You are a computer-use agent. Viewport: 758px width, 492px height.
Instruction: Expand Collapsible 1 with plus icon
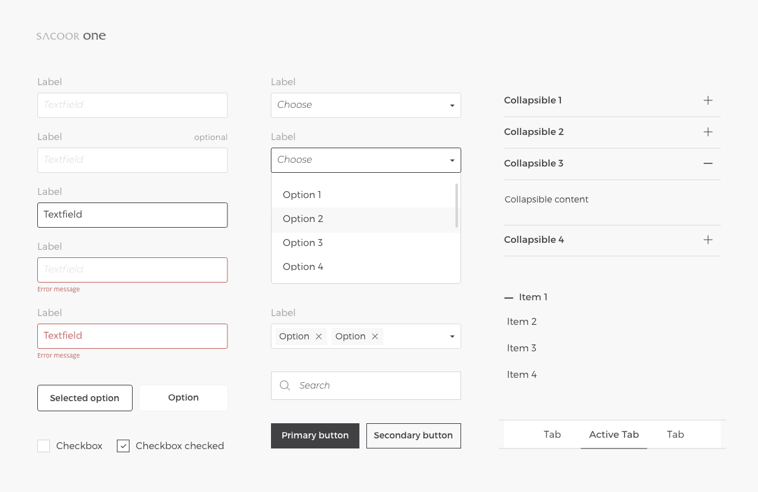[708, 100]
